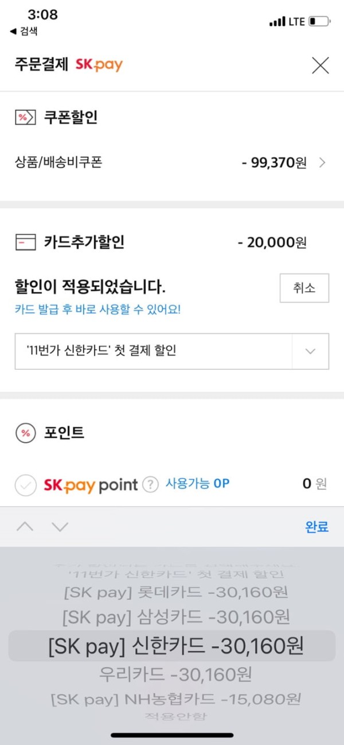Open the 카드 발급 후 바로 사용 link
Viewport: 344px width, 745px height.
(97, 310)
